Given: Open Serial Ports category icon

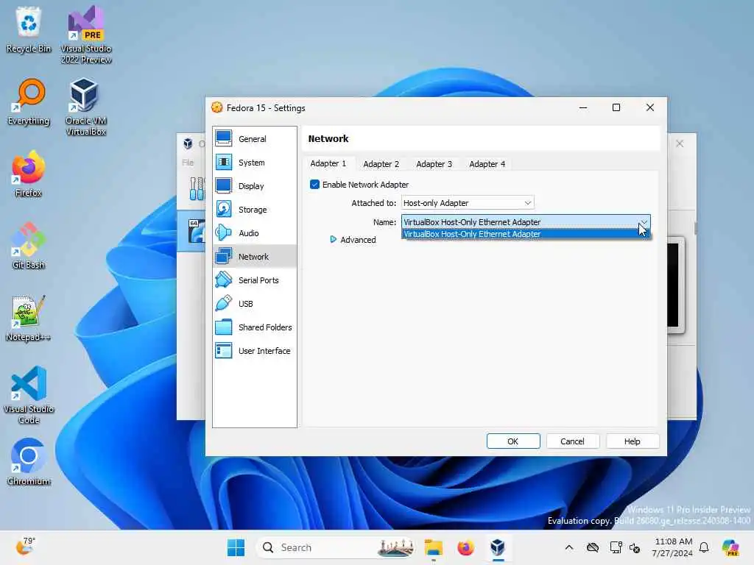Looking at the screenshot, I should [224, 280].
